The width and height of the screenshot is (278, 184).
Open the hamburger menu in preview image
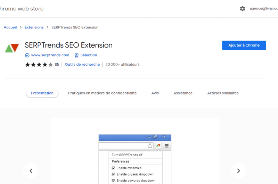pos(167,146)
